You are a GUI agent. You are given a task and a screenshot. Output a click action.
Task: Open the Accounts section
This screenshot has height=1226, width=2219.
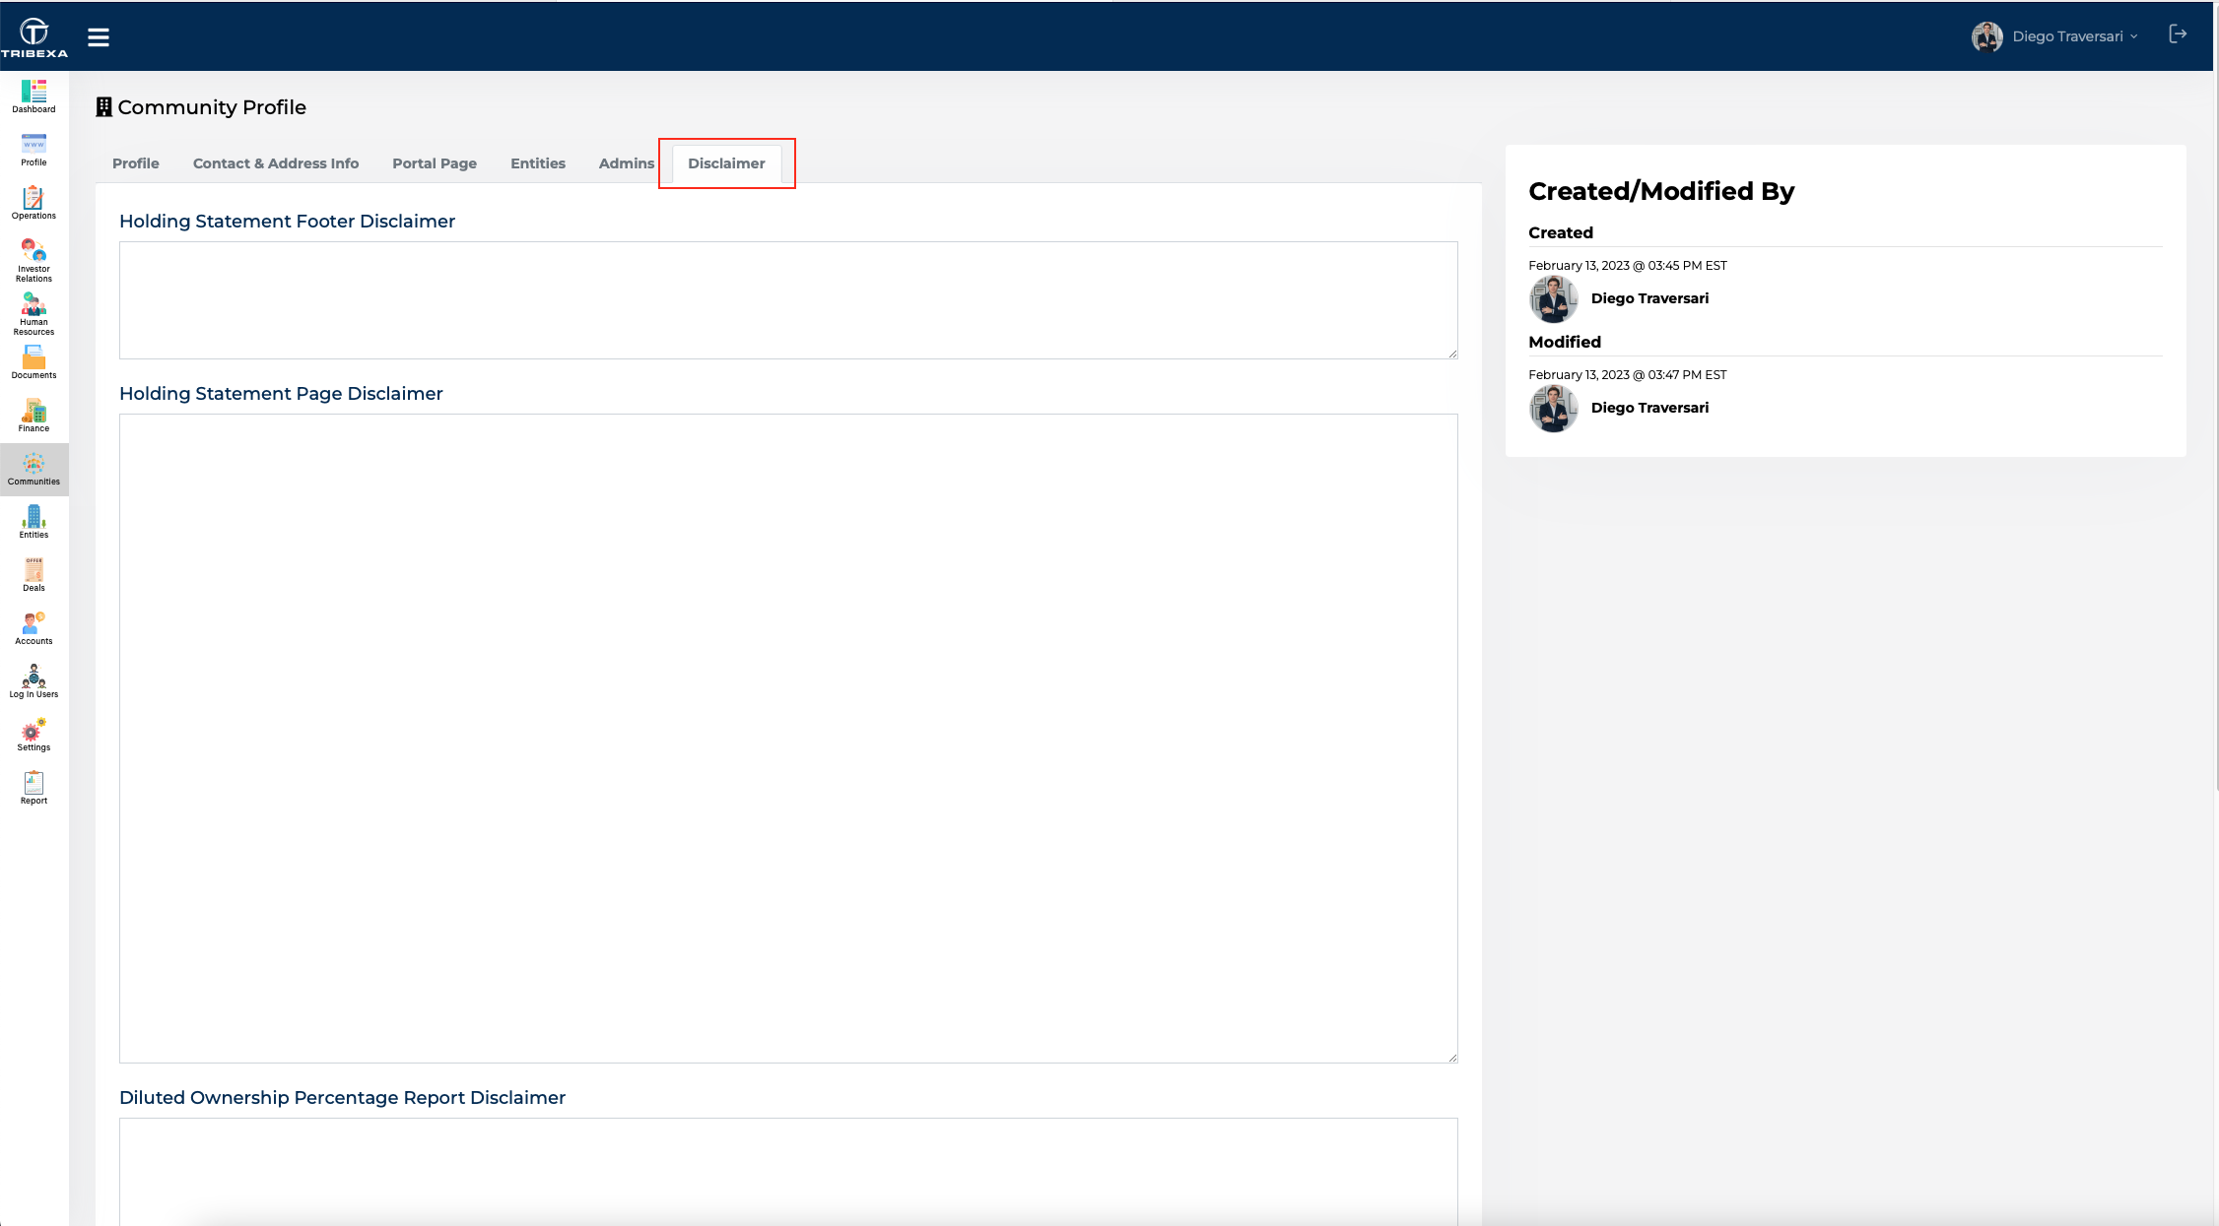pyautogui.click(x=33, y=626)
